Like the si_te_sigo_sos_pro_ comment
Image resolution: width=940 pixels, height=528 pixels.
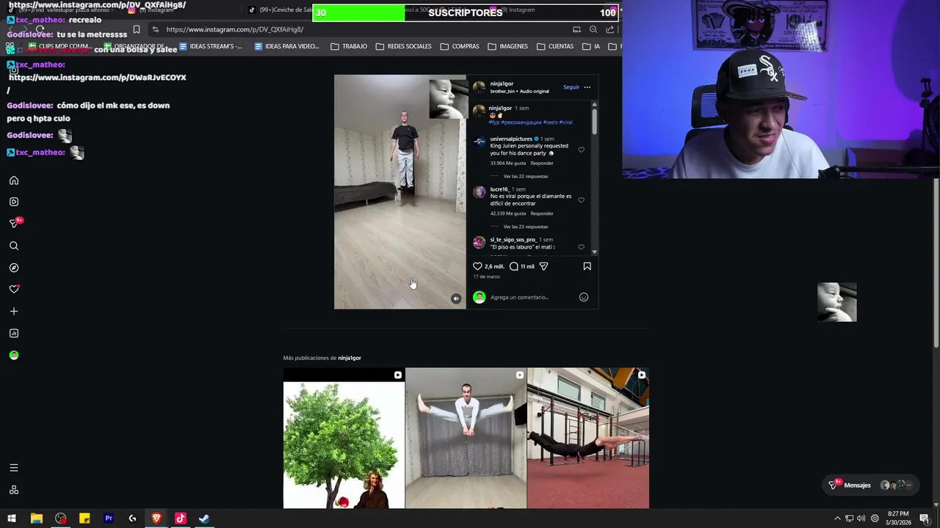click(x=581, y=247)
